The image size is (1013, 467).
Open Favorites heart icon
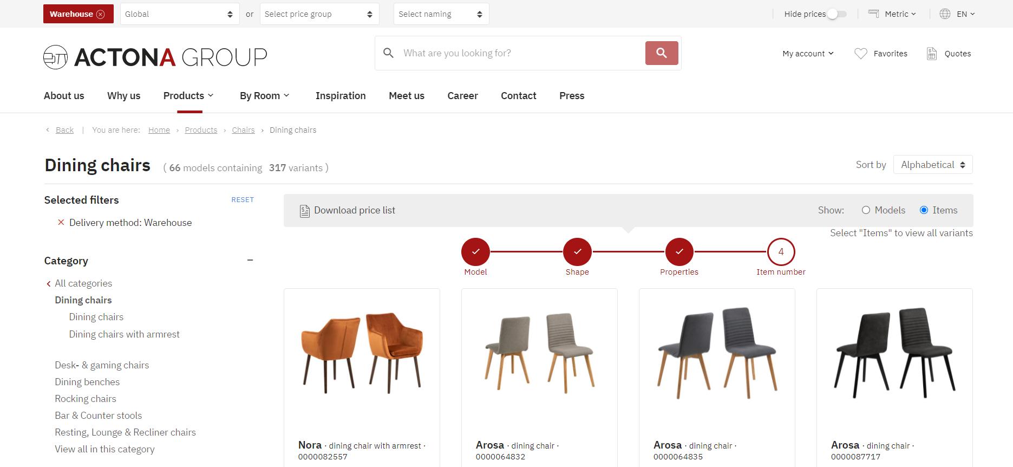point(861,54)
